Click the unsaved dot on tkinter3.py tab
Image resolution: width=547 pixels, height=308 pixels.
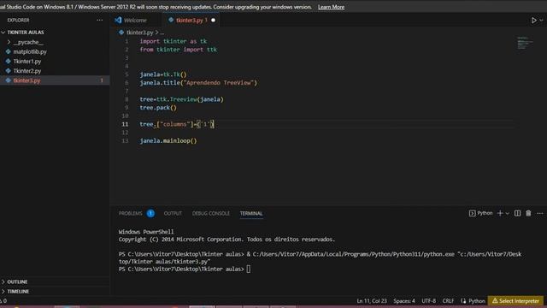coord(213,21)
